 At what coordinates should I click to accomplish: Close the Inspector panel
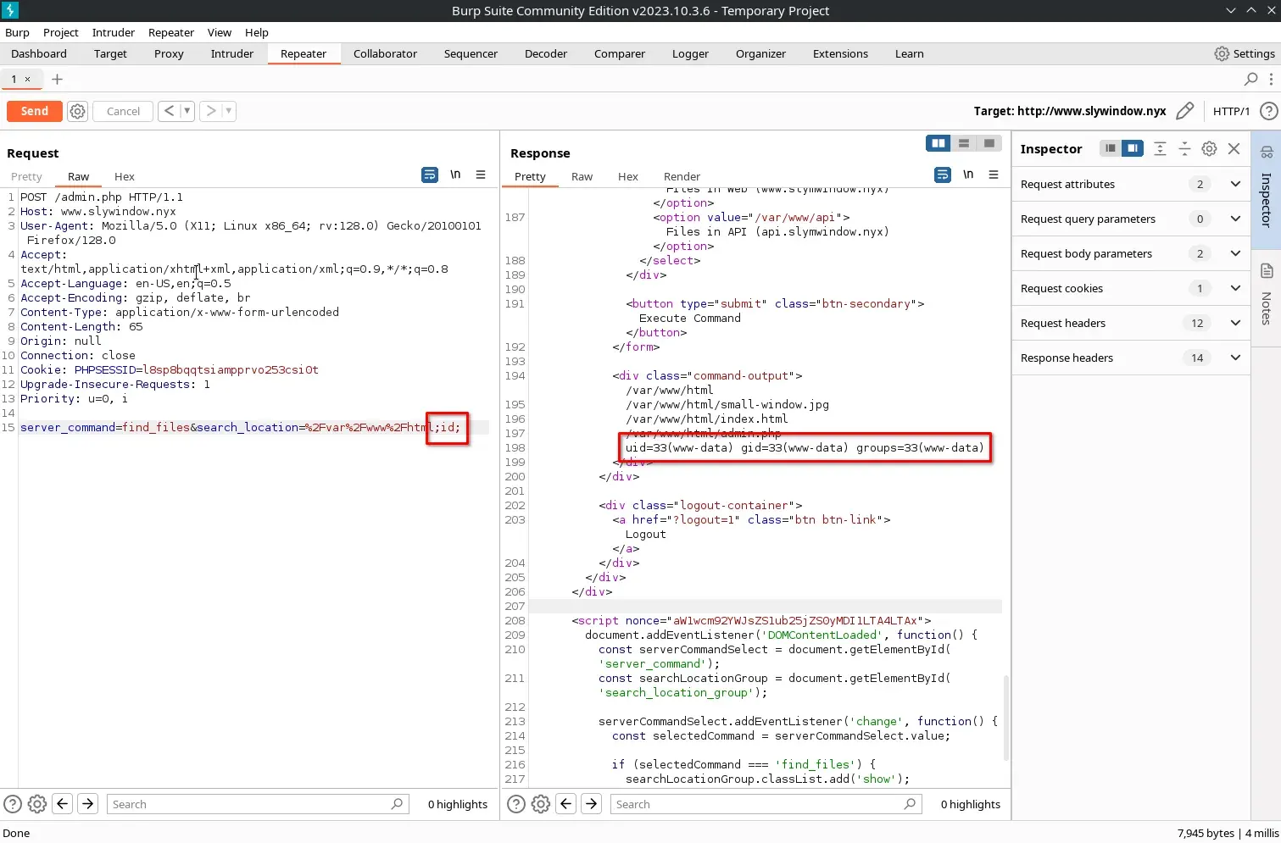(x=1234, y=148)
